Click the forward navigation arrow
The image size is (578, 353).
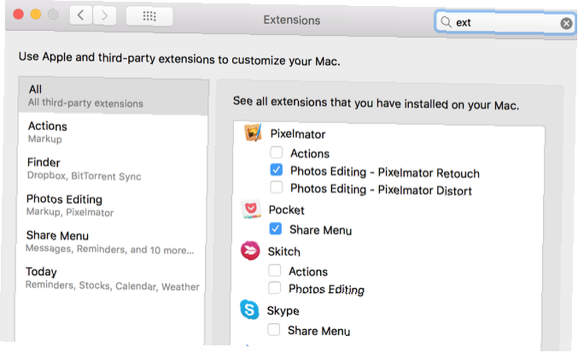tap(105, 16)
